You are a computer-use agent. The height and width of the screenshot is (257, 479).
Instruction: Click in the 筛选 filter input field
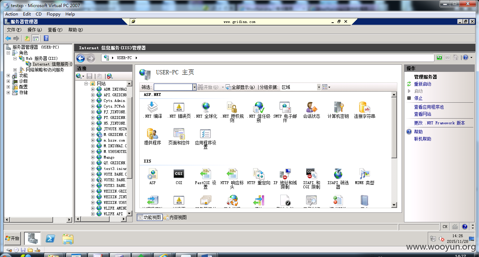coord(173,87)
